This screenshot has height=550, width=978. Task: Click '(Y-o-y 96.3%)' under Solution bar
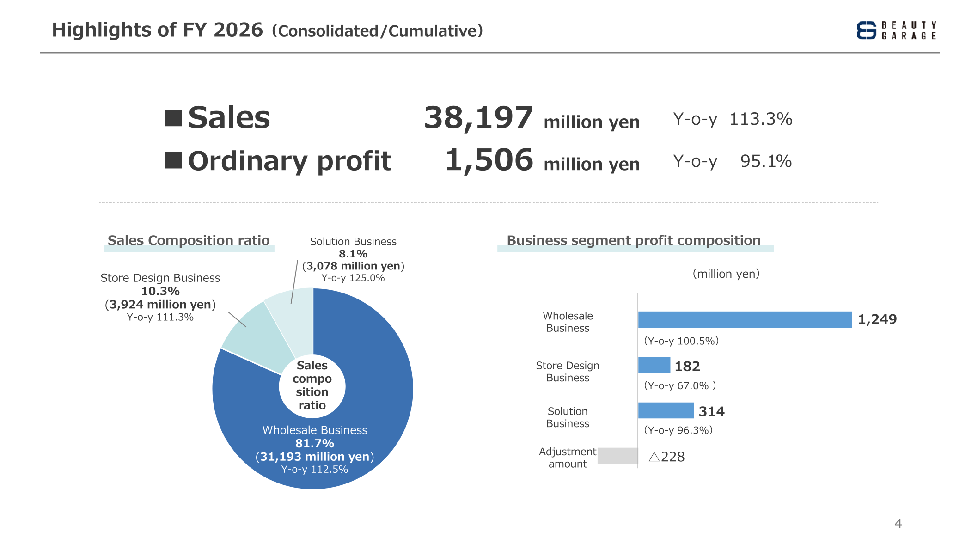(678, 430)
